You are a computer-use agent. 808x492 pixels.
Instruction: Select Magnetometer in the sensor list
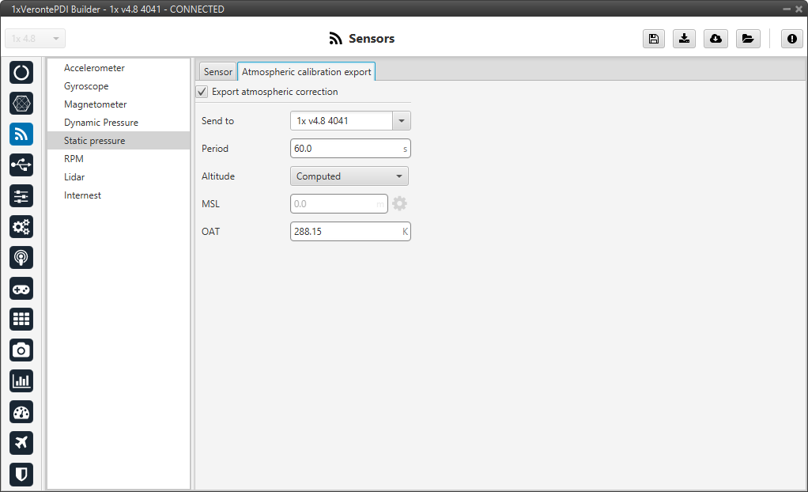95,104
